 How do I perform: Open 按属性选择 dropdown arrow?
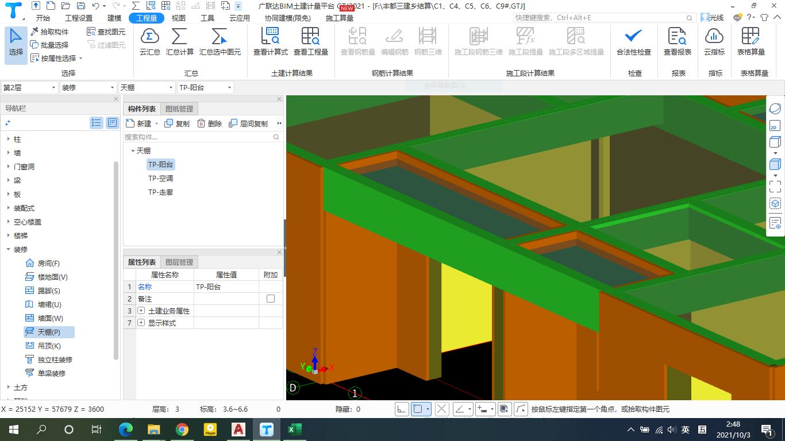(80, 59)
